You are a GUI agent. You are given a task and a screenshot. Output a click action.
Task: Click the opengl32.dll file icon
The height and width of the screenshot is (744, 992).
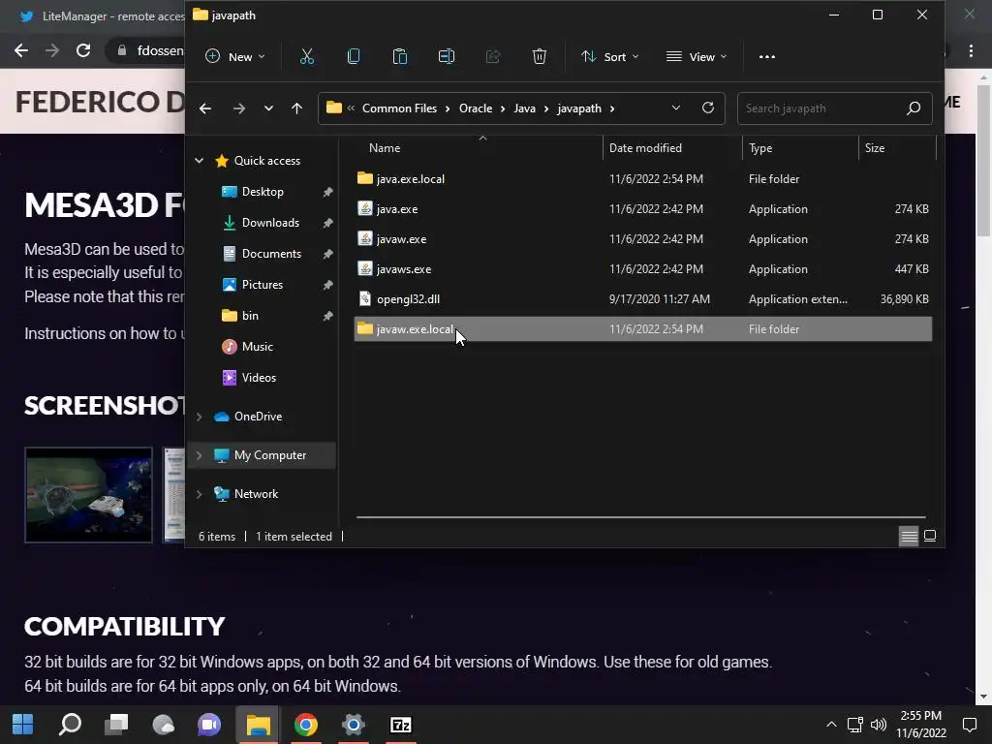pos(365,298)
